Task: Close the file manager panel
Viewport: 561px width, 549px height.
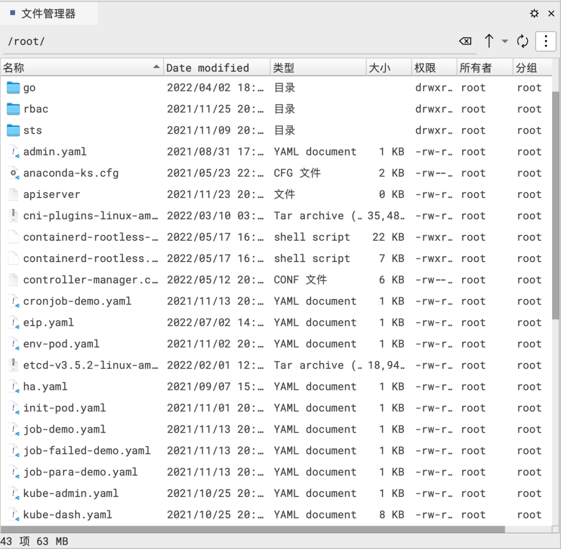Action: [x=551, y=14]
